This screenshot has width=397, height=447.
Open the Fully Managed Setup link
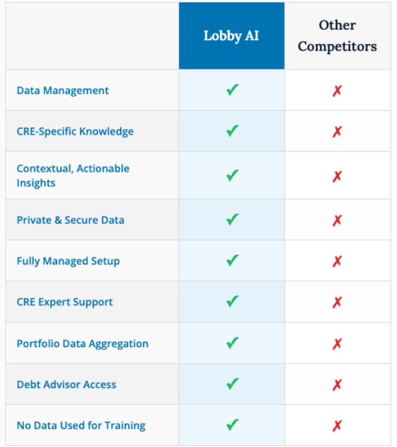(x=68, y=261)
